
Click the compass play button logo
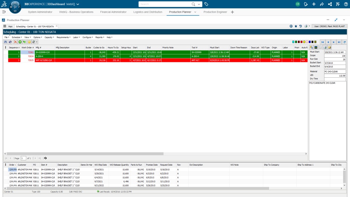(15, 7)
